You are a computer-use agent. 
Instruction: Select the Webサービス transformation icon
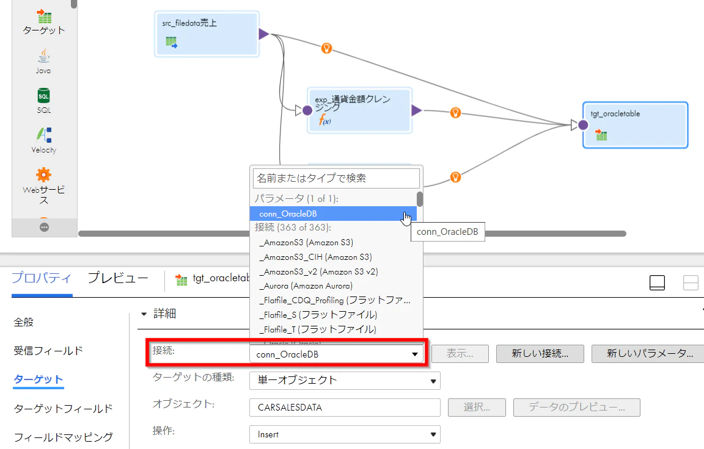[x=43, y=174]
